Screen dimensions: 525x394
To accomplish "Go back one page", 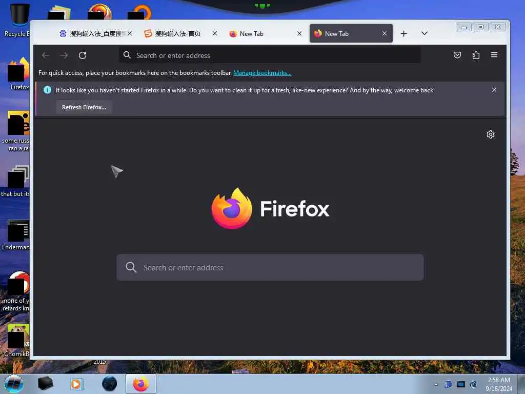I will click(46, 55).
